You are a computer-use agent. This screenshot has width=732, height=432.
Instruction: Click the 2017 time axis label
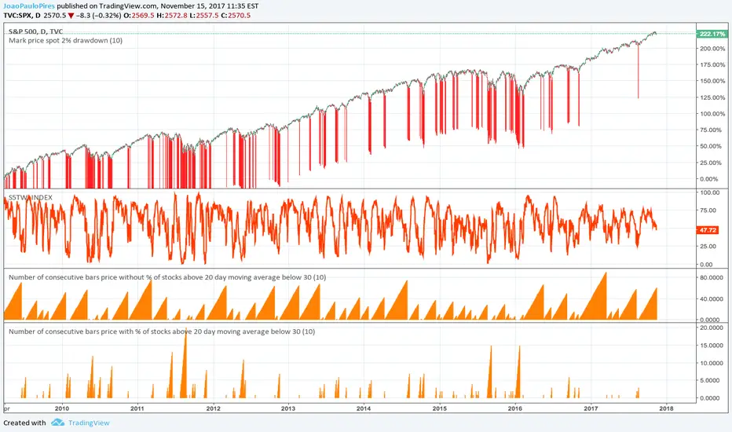click(591, 408)
